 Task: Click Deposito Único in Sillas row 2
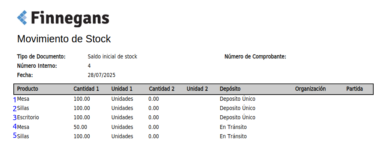pyautogui.click(x=238, y=108)
